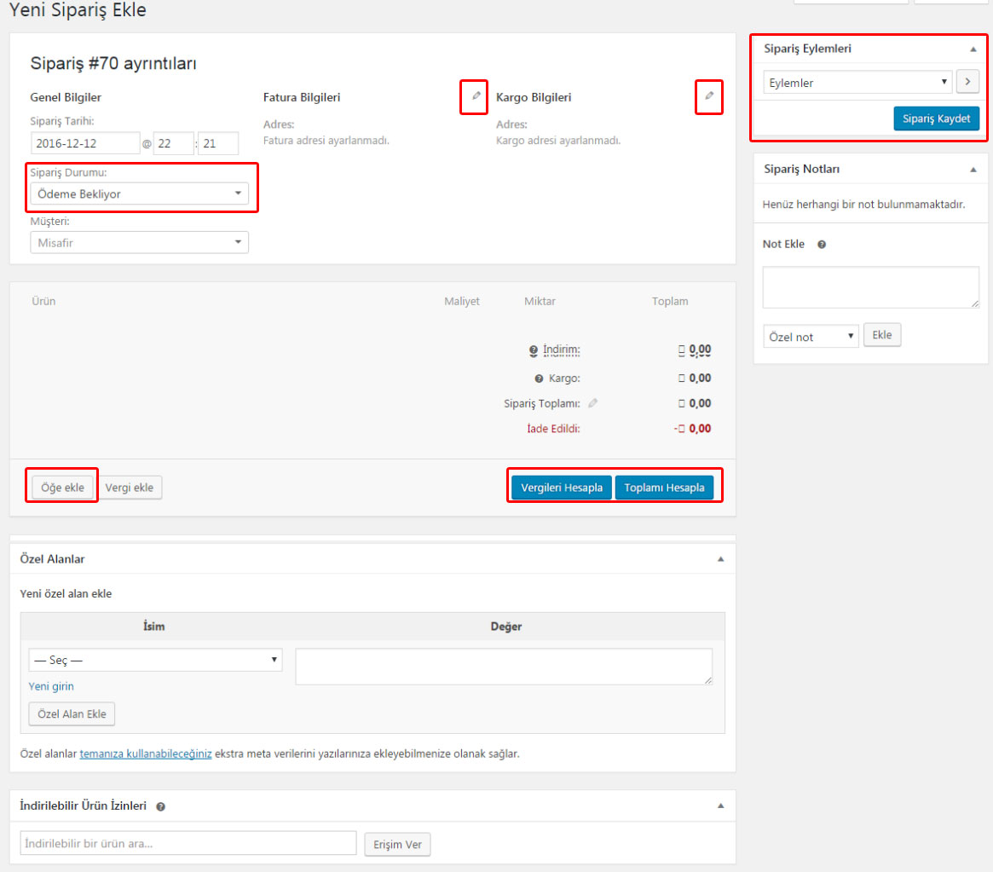Edit Fatura Bilgileri with pencil icon

[476, 96]
